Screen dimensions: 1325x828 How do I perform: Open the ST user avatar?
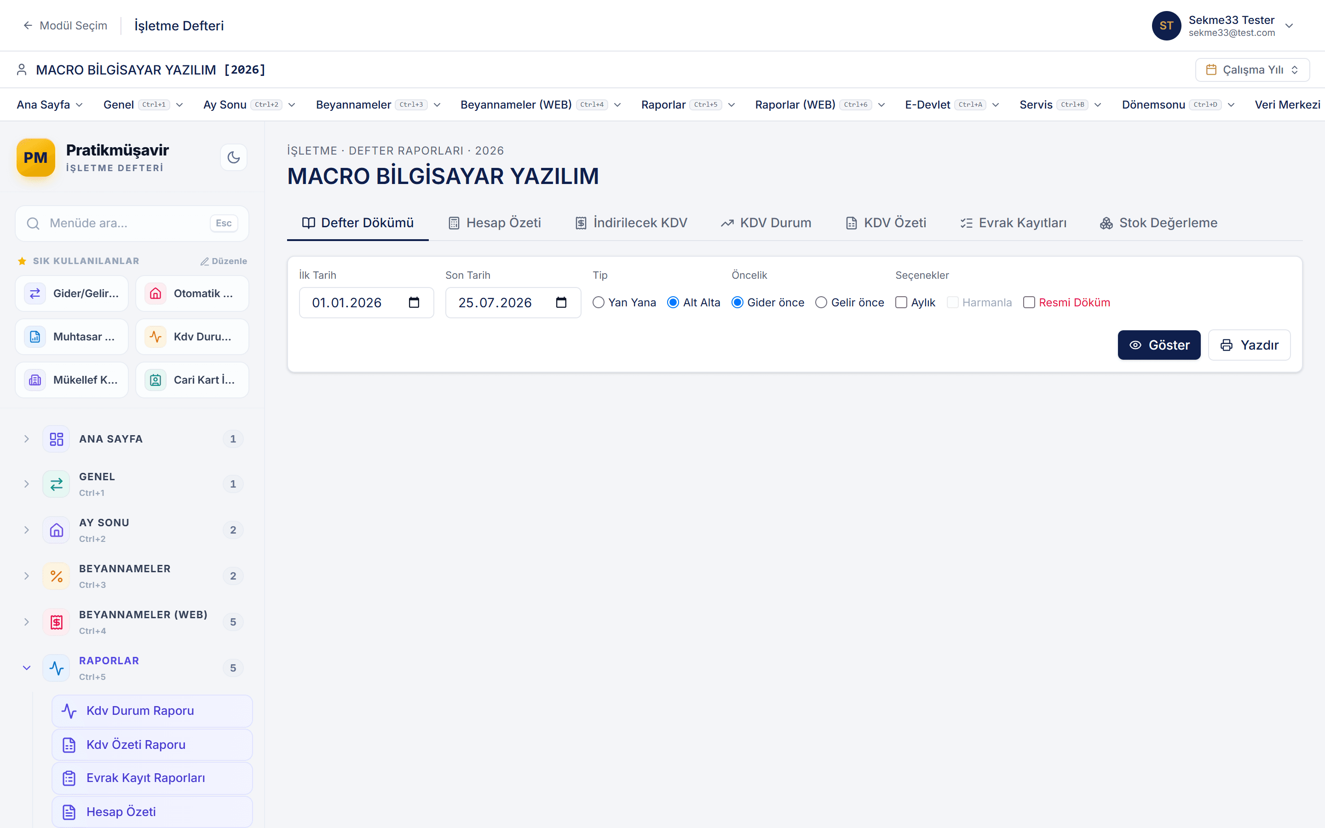coord(1166,26)
